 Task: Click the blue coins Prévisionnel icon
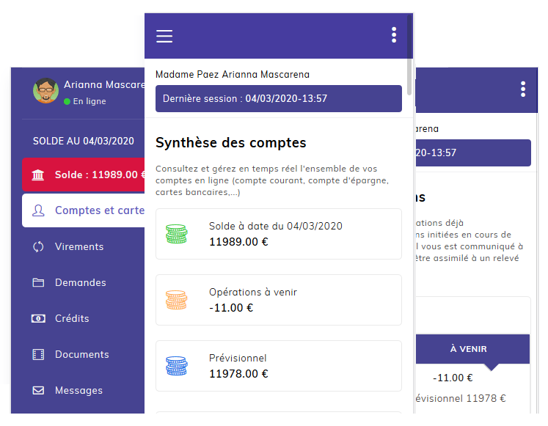[176, 366]
